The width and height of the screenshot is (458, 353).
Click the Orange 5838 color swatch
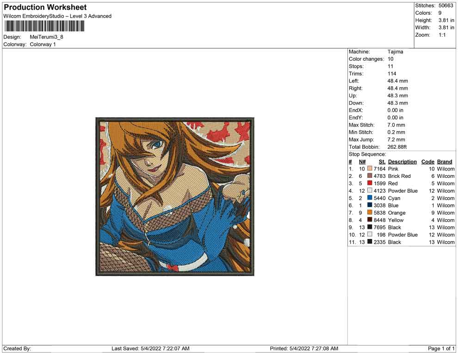pyautogui.click(x=370, y=212)
